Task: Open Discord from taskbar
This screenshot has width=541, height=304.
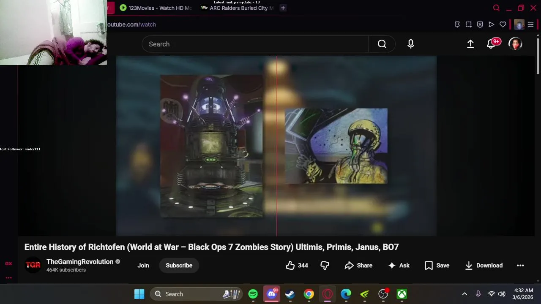Action: point(272,294)
